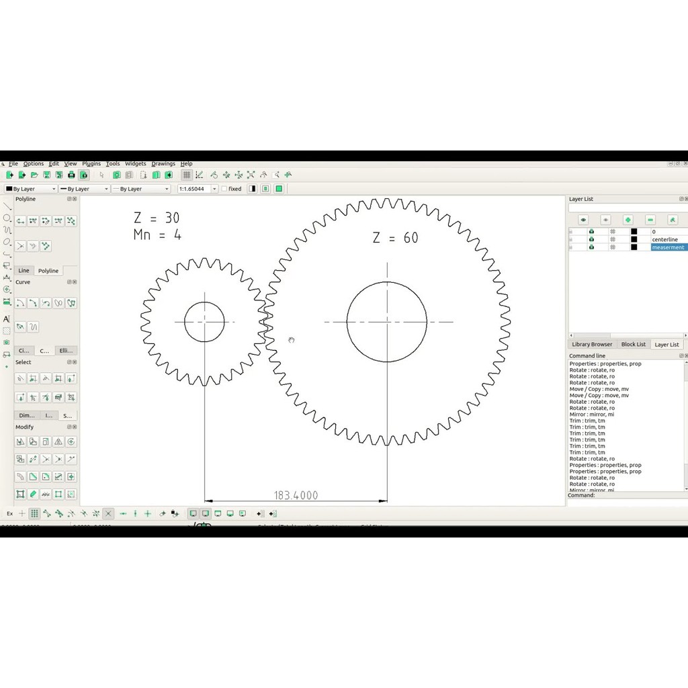Toggle black/white print preview mode

click(x=253, y=189)
